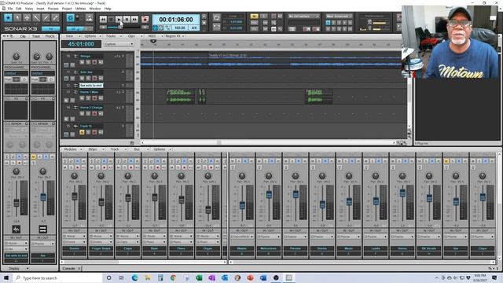The width and height of the screenshot is (503, 283).
Task: Arm record on Strings track 10
Action: coord(94,62)
